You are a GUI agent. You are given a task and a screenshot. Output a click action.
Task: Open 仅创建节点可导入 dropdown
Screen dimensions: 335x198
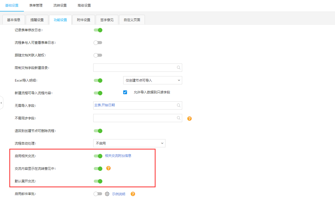tap(153, 80)
